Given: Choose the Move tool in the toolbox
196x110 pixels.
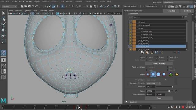Looking at the screenshot, I should point(3,30).
